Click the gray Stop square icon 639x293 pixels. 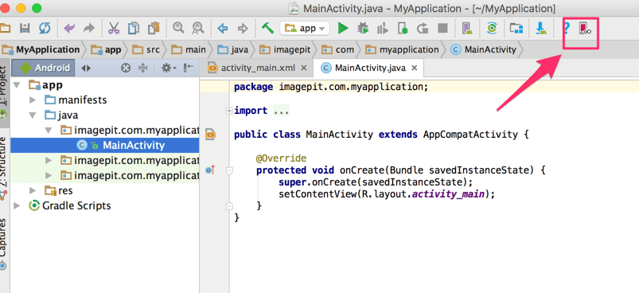point(442,28)
